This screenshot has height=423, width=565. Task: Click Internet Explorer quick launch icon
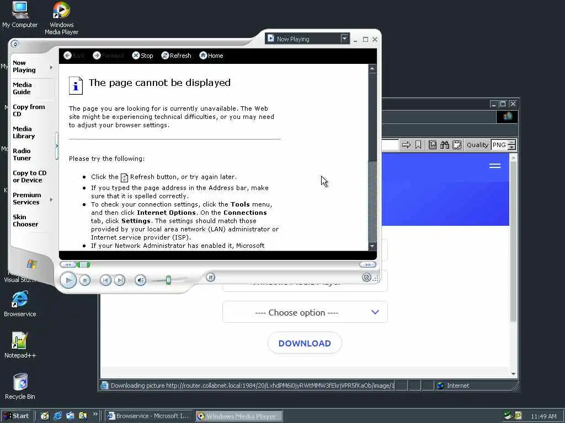tap(57, 416)
